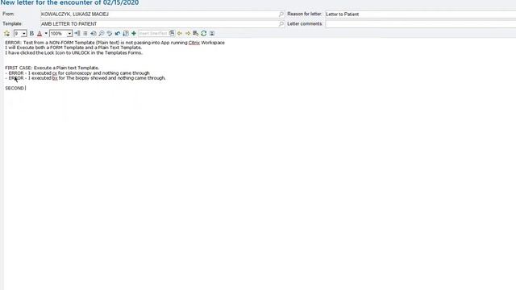Image resolution: width=516 pixels, height=290 pixels.
Task: Click the last toolbar icon after refresh
Action: coord(212,33)
